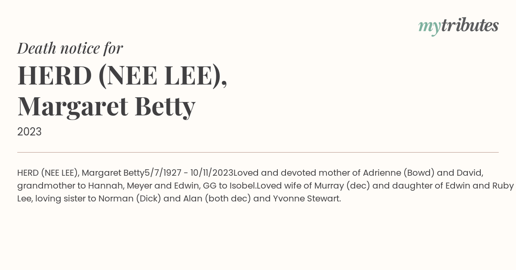Click the mytributes logo

click(458, 26)
